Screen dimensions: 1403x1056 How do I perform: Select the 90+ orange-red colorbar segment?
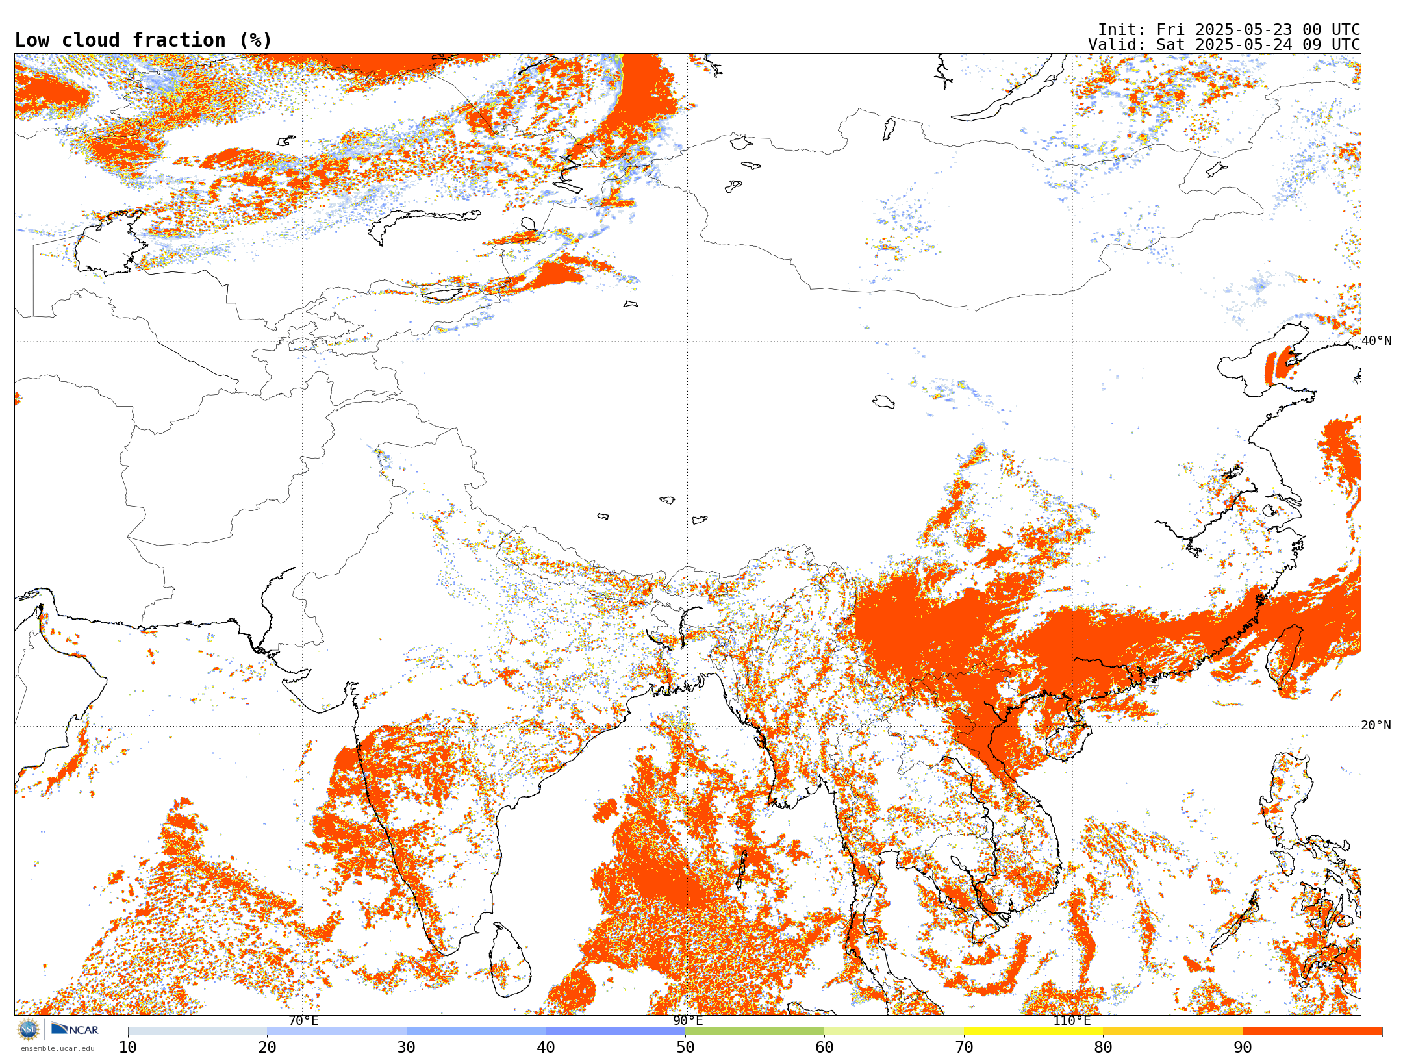(x=1312, y=1031)
